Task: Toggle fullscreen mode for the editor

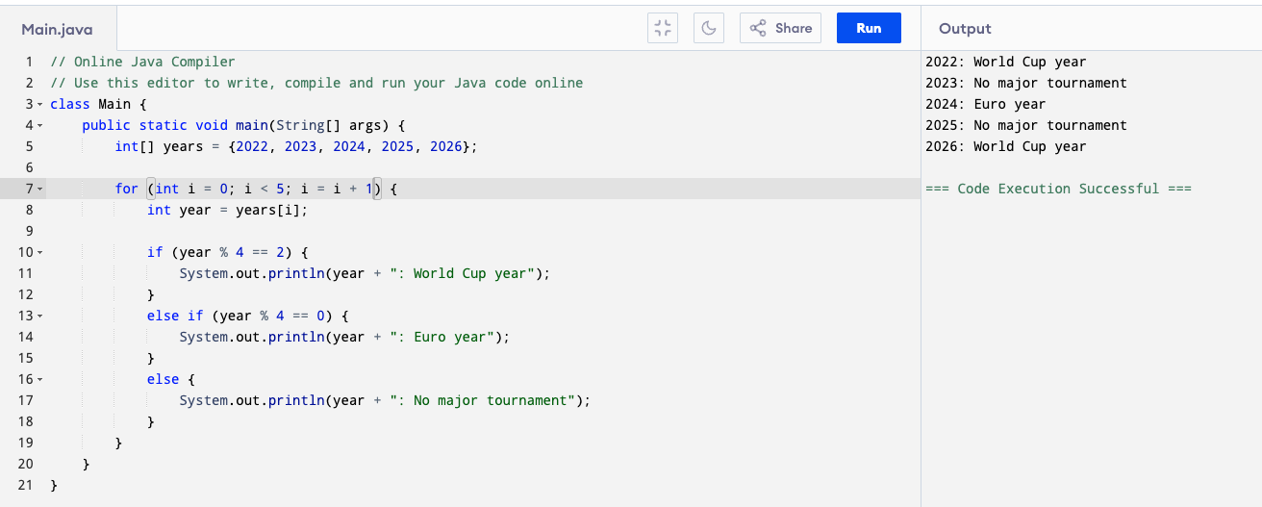Action: (661, 28)
